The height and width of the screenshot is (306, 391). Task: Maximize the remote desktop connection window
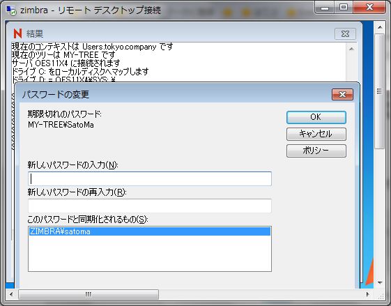point(344,8)
